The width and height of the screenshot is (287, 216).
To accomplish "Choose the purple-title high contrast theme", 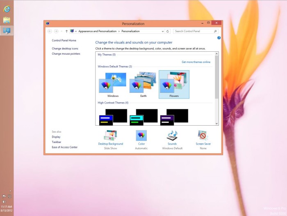I will coord(174,117).
